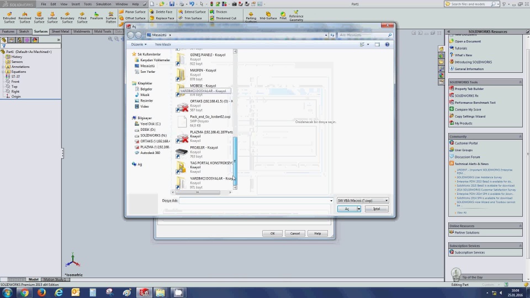The image size is (530, 298).
Task: Click OK in background dialog
Action: coord(272,233)
